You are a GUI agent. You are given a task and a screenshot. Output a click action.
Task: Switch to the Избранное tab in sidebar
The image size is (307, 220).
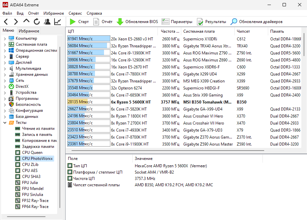point(29,31)
